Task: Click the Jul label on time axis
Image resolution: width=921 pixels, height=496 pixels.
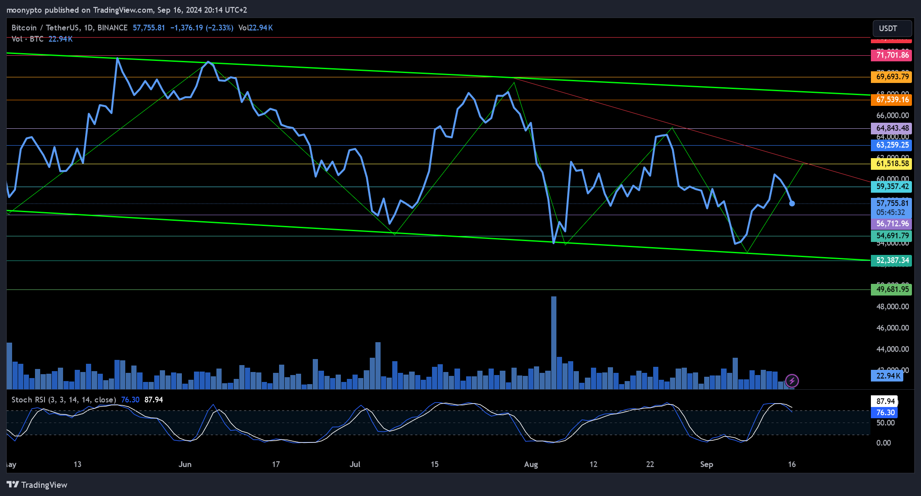Action: (x=355, y=464)
